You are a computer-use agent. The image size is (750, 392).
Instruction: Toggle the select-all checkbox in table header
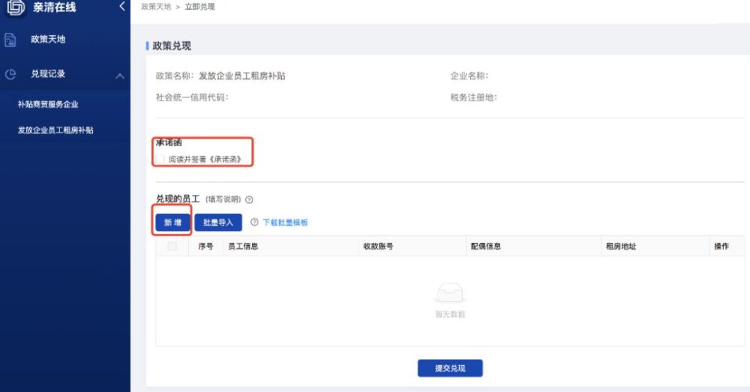172,247
